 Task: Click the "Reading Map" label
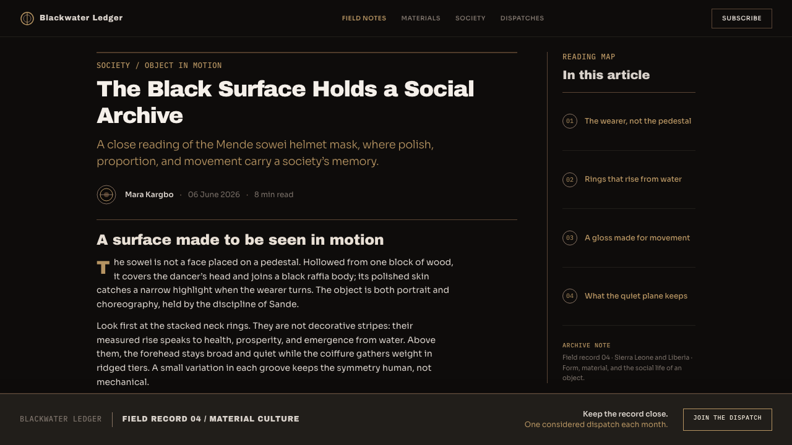click(589, 57)
